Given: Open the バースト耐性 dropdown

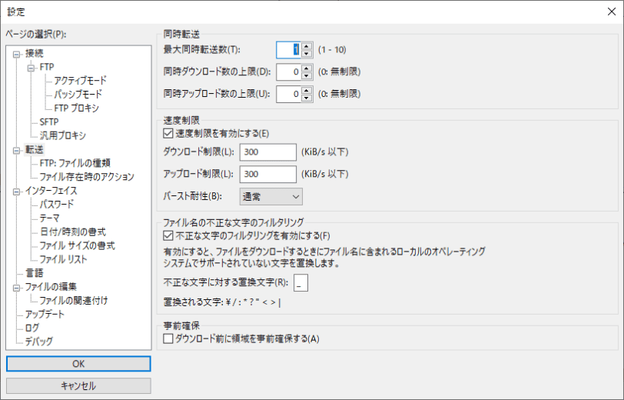Looking at the screenshot, I should click(271, 197).
